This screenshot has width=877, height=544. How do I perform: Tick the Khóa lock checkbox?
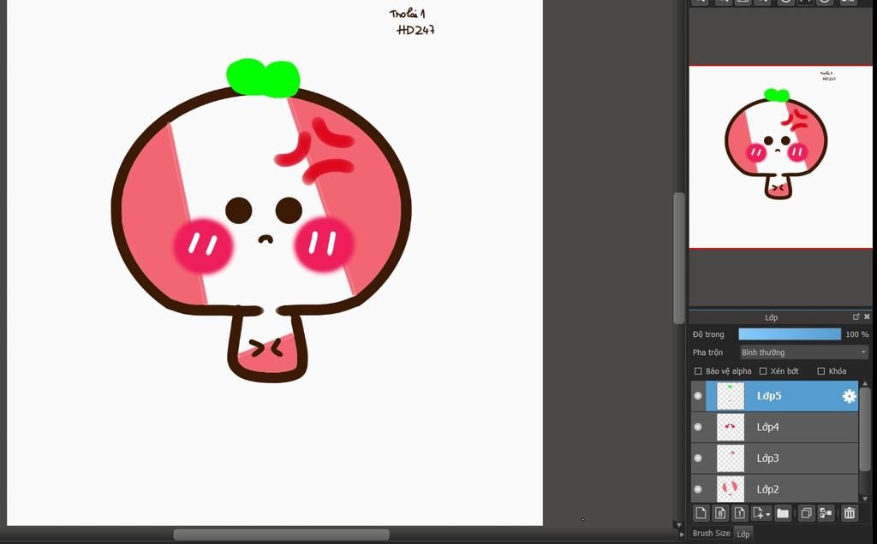click(x=821, y=371)
